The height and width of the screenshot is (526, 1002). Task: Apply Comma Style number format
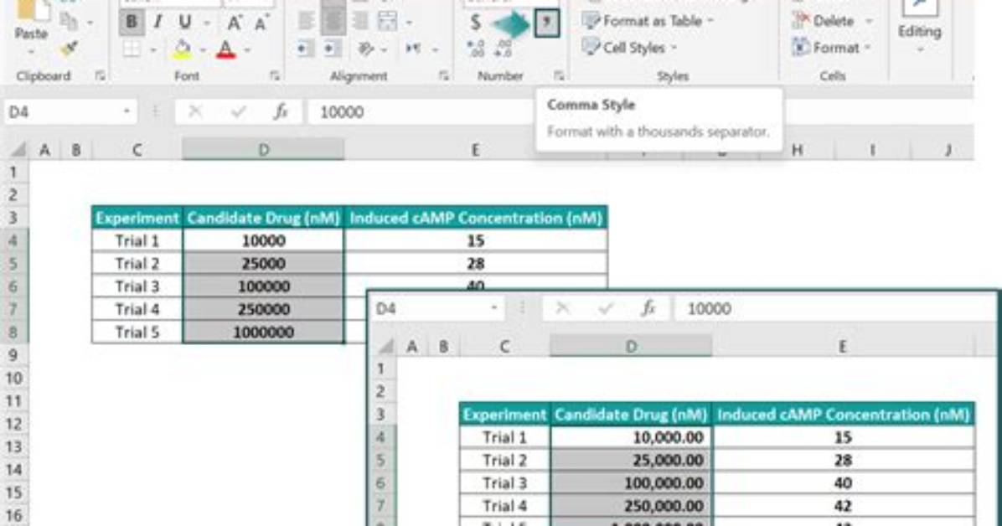546,23
